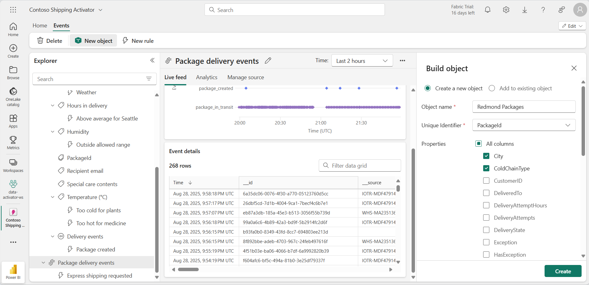Image resolution: width=589 pixels, height=285 pixels.
Task: Collapse the Temperature (°C) tree node
Action: [53, 197]
